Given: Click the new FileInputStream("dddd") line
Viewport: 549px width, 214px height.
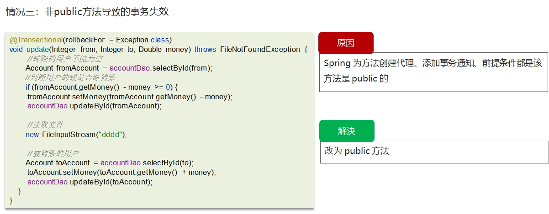Looking at the screenshot, I should click(x=76, y=134).
